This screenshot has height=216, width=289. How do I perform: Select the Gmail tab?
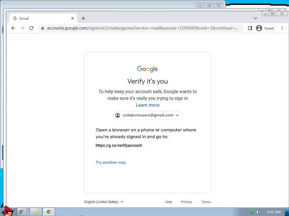(x=43, y=18)
